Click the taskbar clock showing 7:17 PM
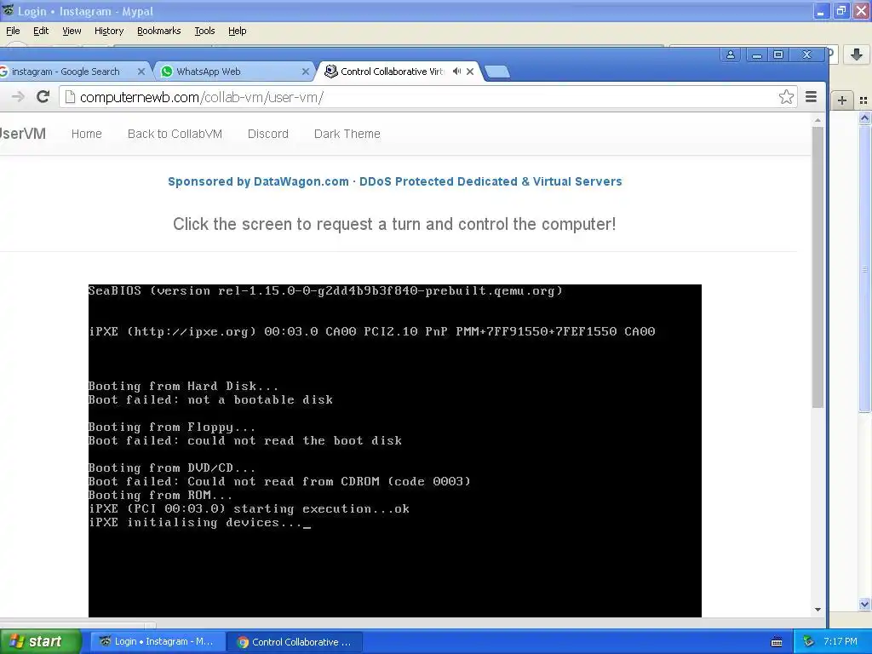Image resolution: width=872 pixels, height=654 pixels. click(x=840, y=641)
